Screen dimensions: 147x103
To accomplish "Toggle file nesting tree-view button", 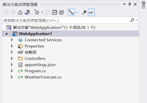I will pos(71,12).
